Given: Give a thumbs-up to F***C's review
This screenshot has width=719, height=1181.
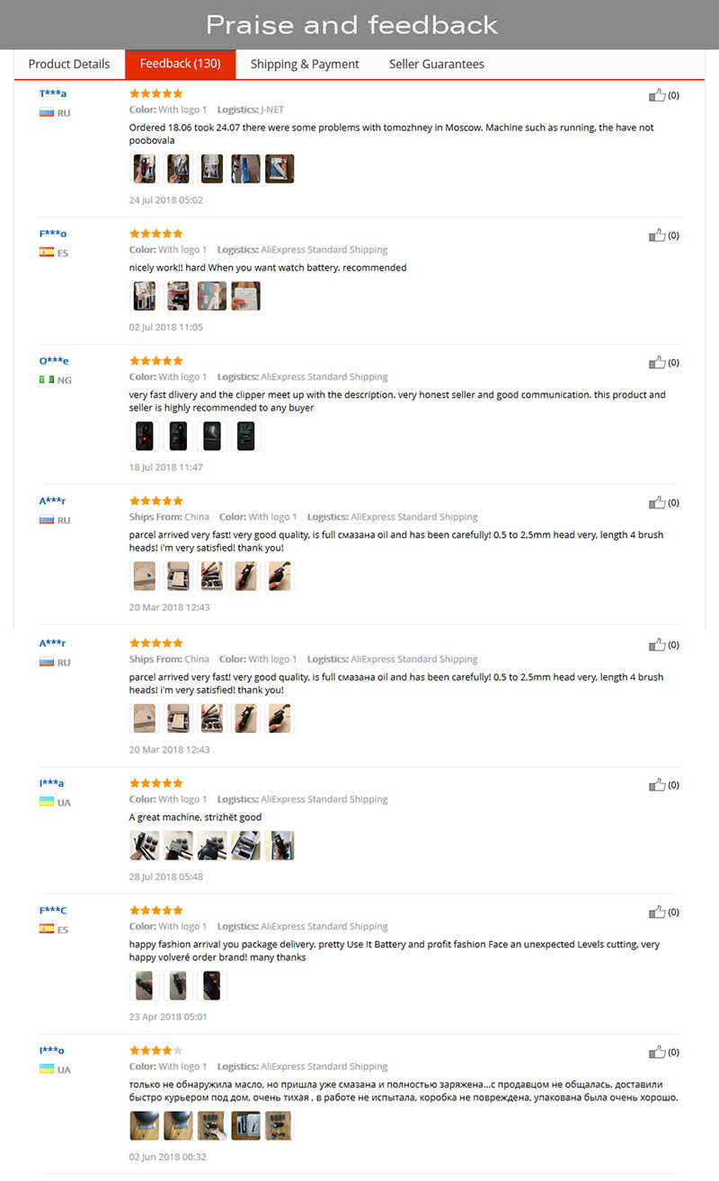Looking at the screenshot, I should 657,912.
